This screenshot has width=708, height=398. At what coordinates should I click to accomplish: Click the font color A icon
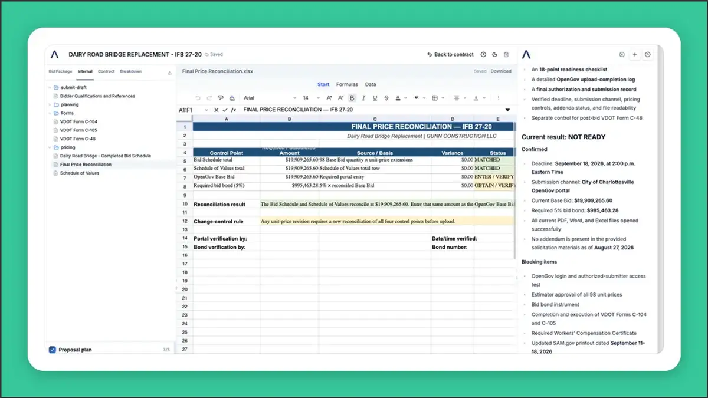coord(398,98)
